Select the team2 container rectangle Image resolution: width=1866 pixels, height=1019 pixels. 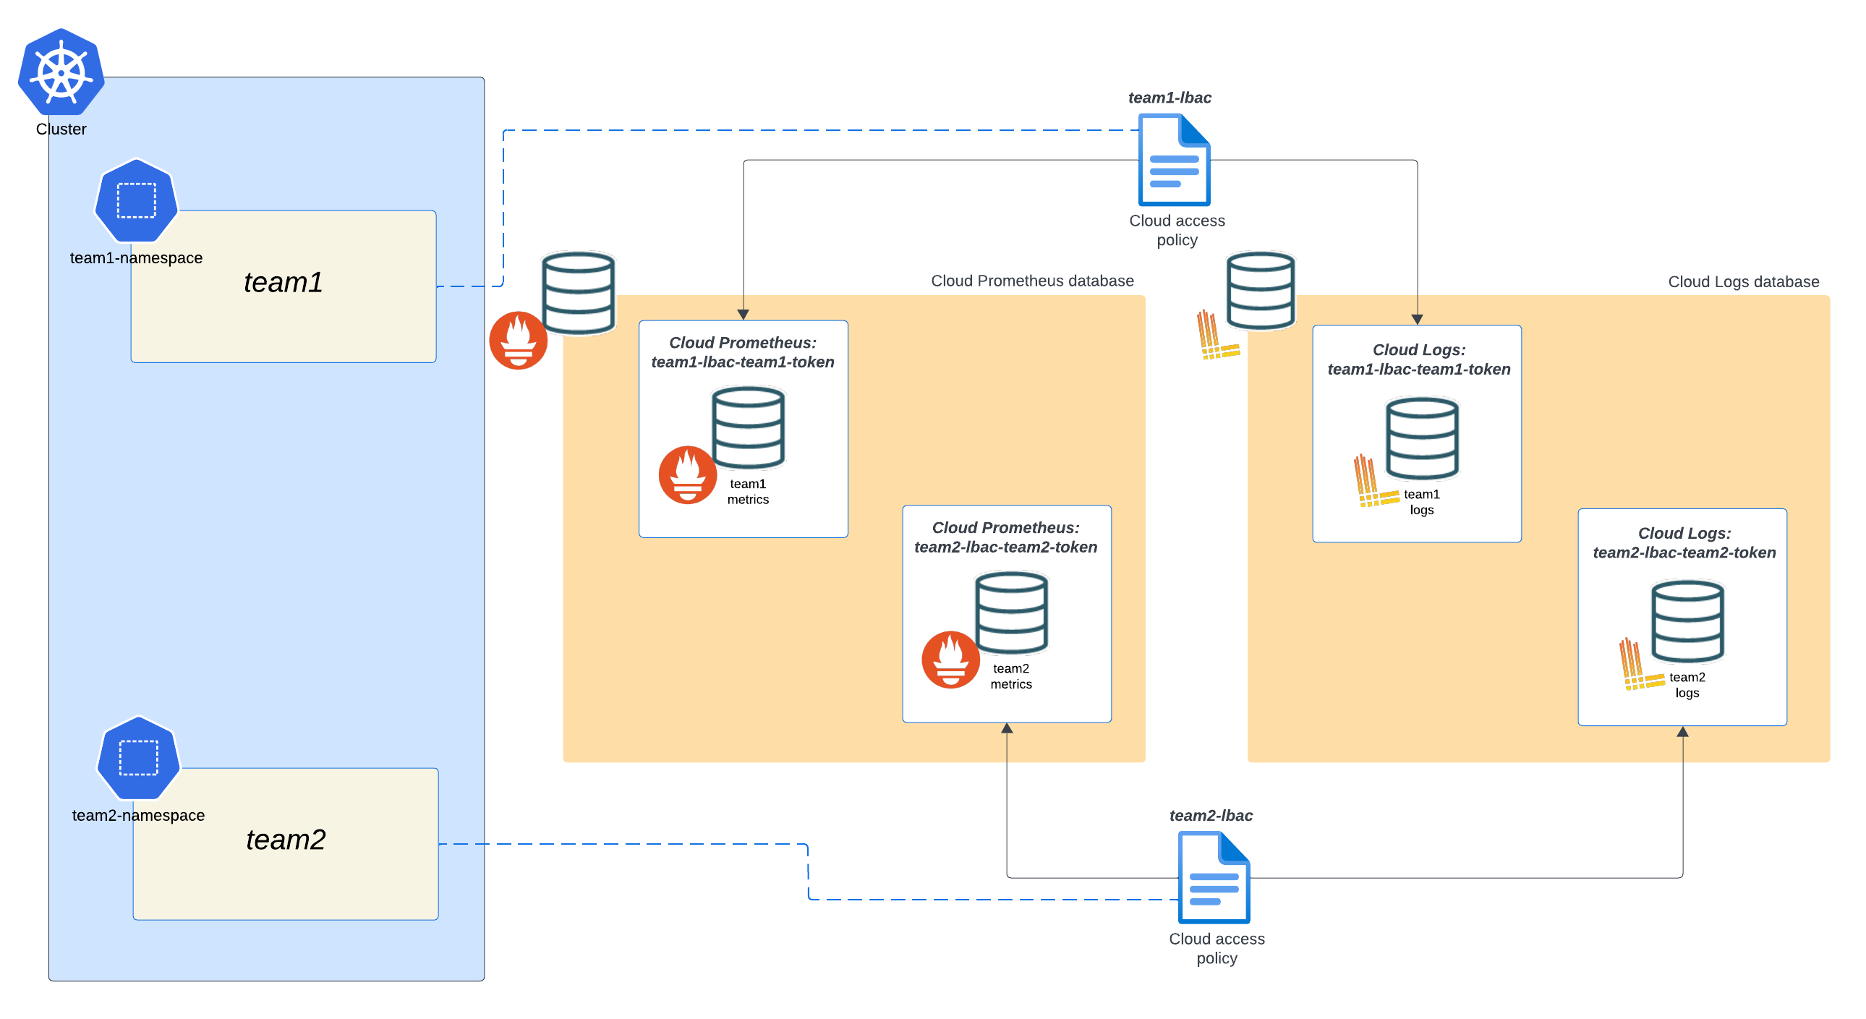point(286,843)
